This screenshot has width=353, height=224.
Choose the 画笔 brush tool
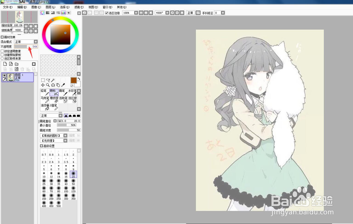[x=63, y=92]
